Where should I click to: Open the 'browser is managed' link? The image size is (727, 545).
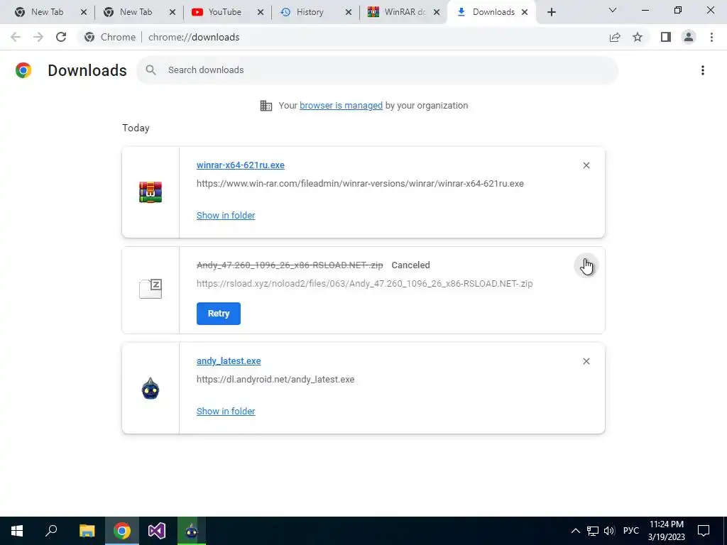point(341,106)
